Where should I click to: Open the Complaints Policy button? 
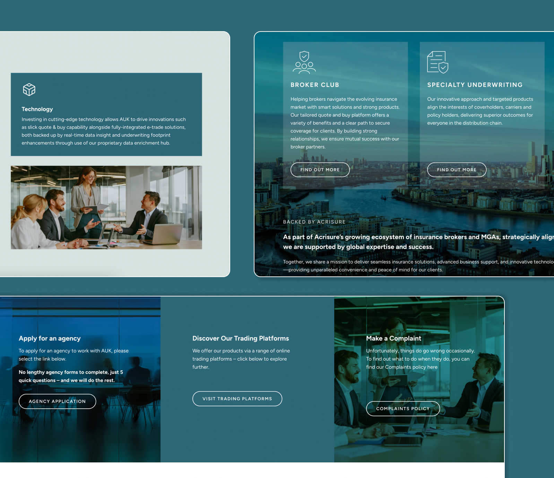[403, 409]
